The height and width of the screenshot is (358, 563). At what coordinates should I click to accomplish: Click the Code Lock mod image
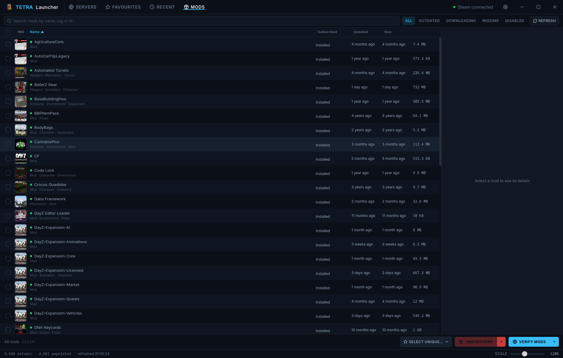pos(21,173)
